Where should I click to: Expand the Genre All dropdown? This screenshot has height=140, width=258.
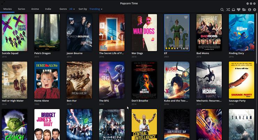point(72,9)
